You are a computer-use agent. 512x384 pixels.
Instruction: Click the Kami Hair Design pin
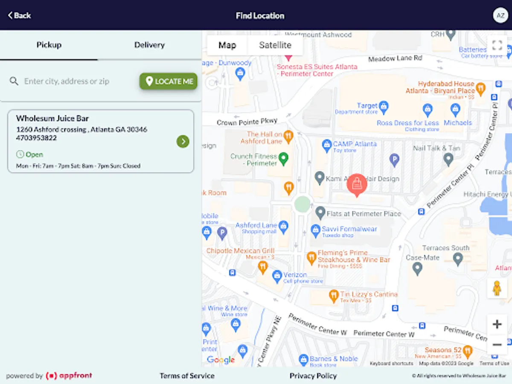(x=320, y=177)
